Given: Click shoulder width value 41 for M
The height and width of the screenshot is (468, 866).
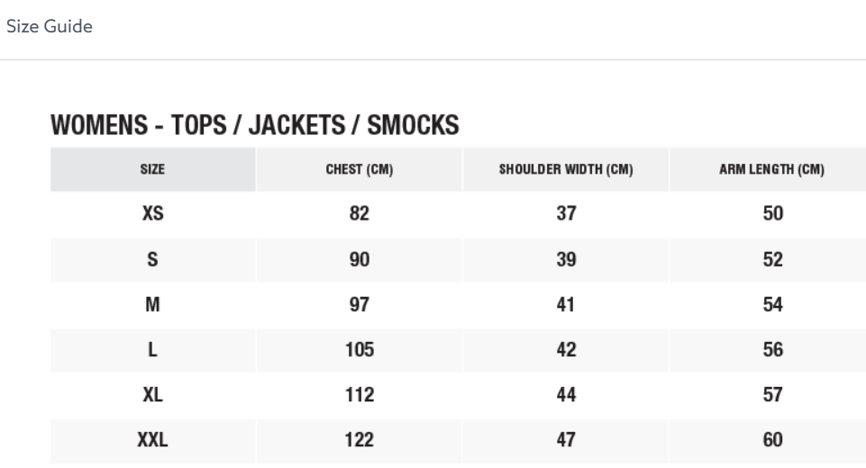Looking at the screenshot, I should 566,304.
